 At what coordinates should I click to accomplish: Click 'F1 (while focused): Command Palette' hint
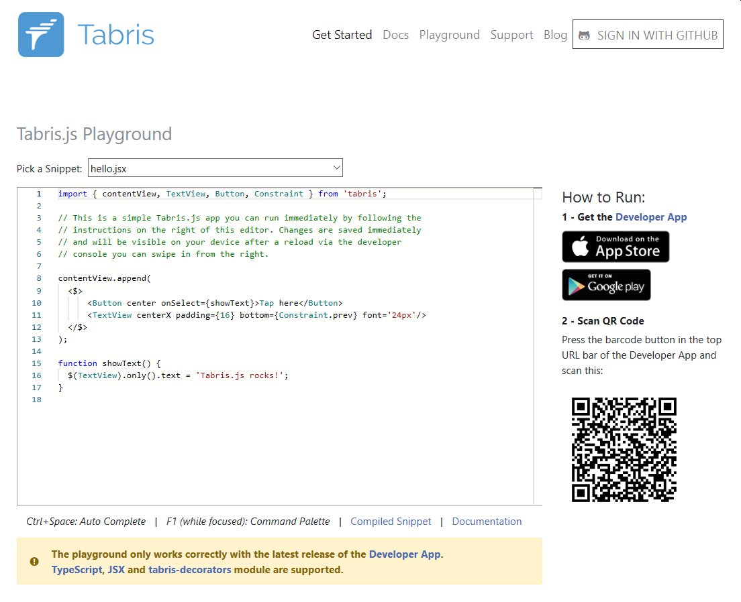tap(248, 522)
